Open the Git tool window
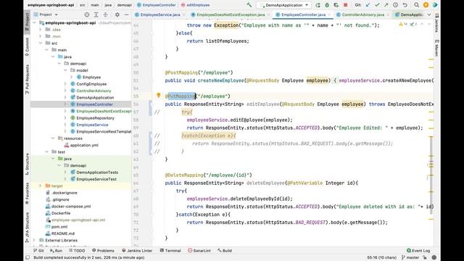The height and width of the screenshot is (261, 464). [x=38, y=251]
